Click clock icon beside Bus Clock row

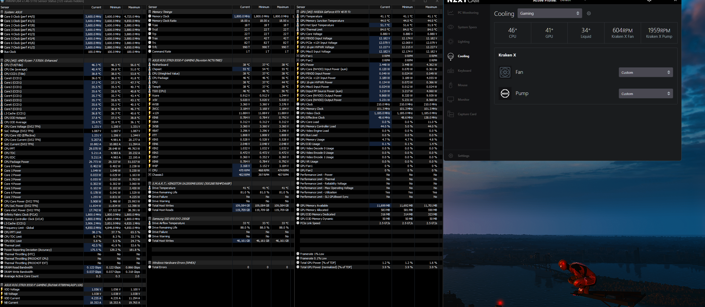pos(2,52)
